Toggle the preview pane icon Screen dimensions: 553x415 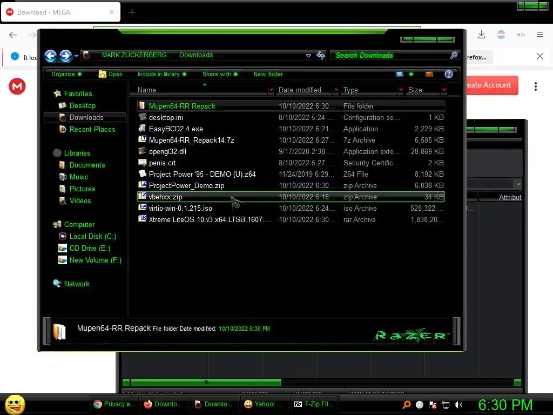[x=429, y=74]
